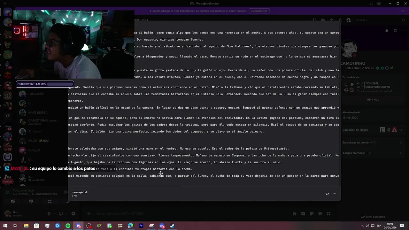The height and width of the screenshot is (230, 409).
Task: Open the gift icon in message bar
Action: click(x=295, y=213)
